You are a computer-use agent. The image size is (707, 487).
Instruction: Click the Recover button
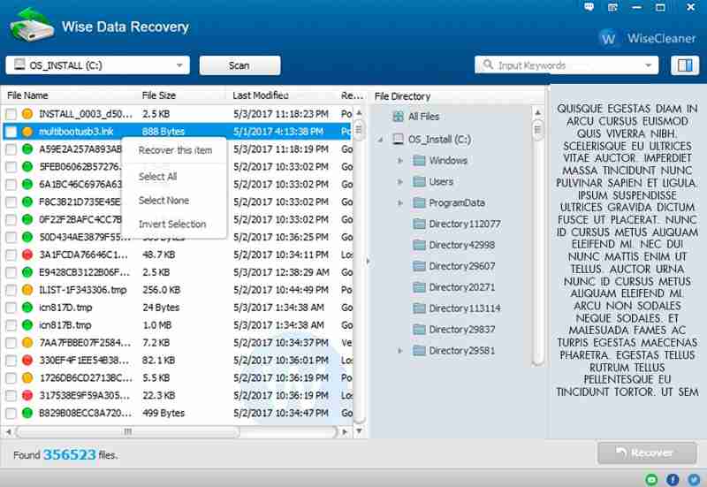tap(647, 453)
